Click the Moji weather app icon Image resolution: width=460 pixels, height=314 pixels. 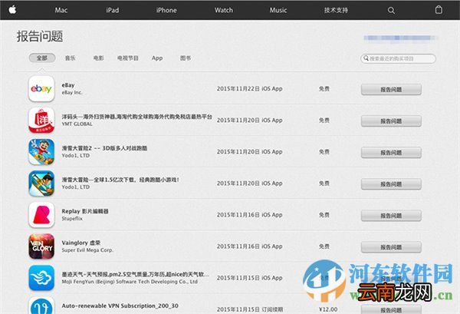41,278
